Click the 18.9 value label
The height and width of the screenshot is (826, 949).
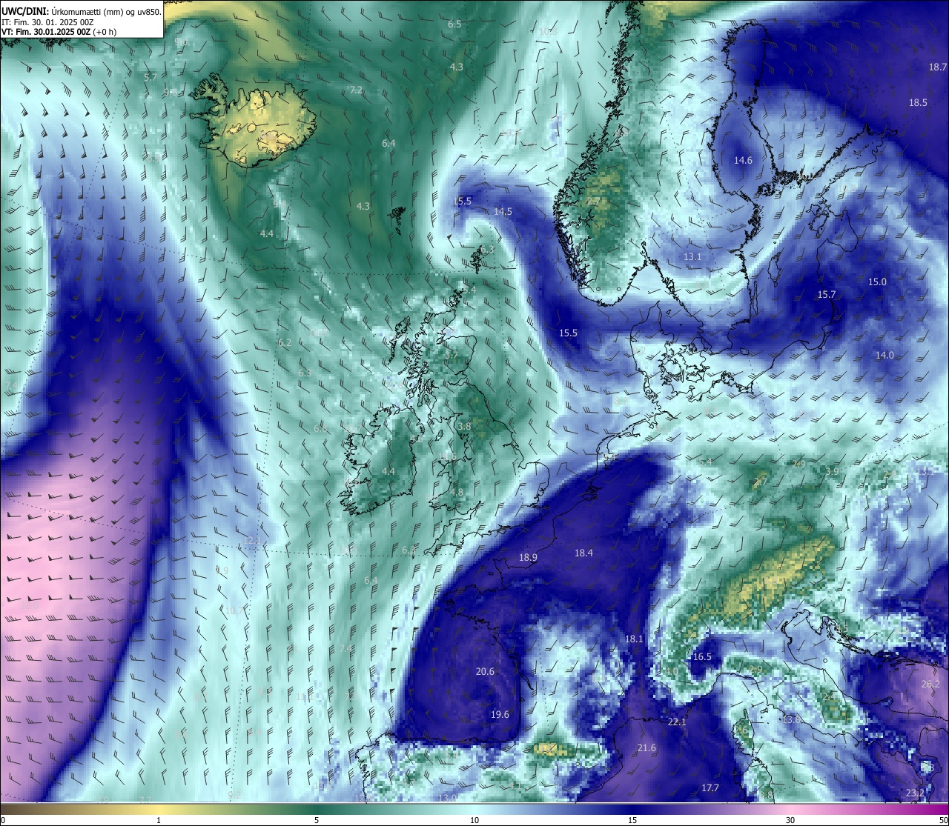528,557
